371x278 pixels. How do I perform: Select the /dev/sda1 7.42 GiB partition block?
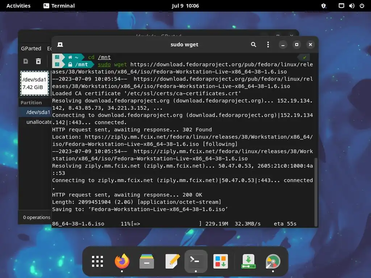[34, 83]
